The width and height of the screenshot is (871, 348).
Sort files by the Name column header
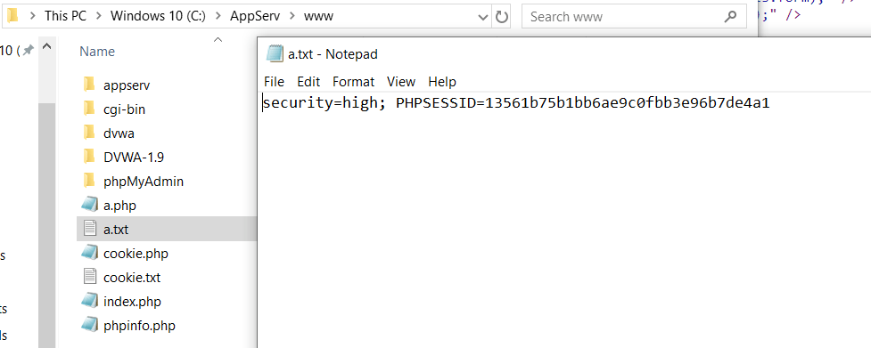click(x=97, y=52)
